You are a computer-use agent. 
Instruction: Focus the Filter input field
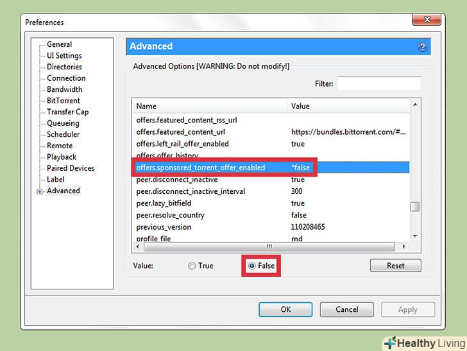point(379,83)
